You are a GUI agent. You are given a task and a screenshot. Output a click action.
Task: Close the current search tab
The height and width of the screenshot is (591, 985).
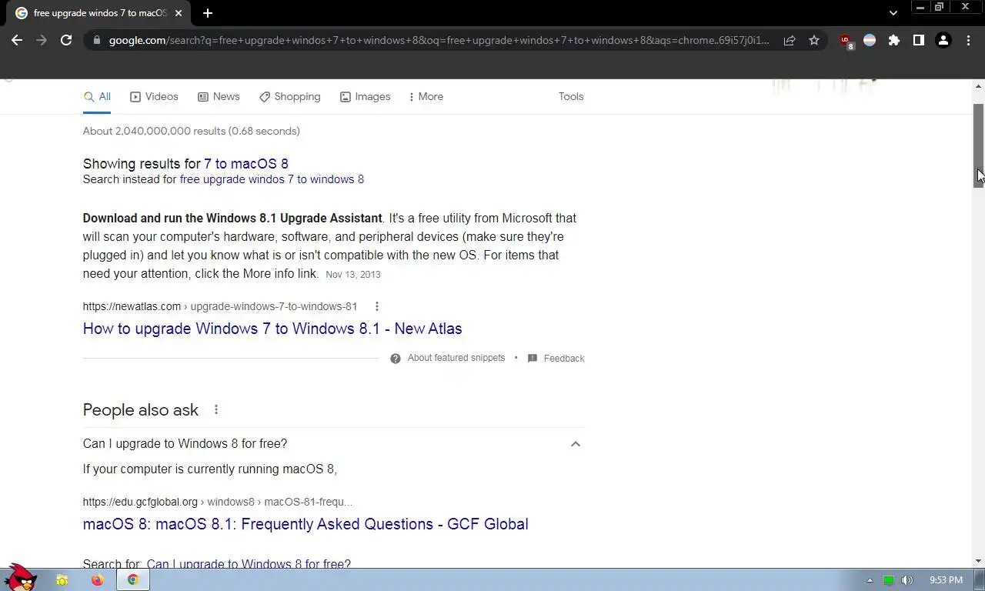click(179, 13)
